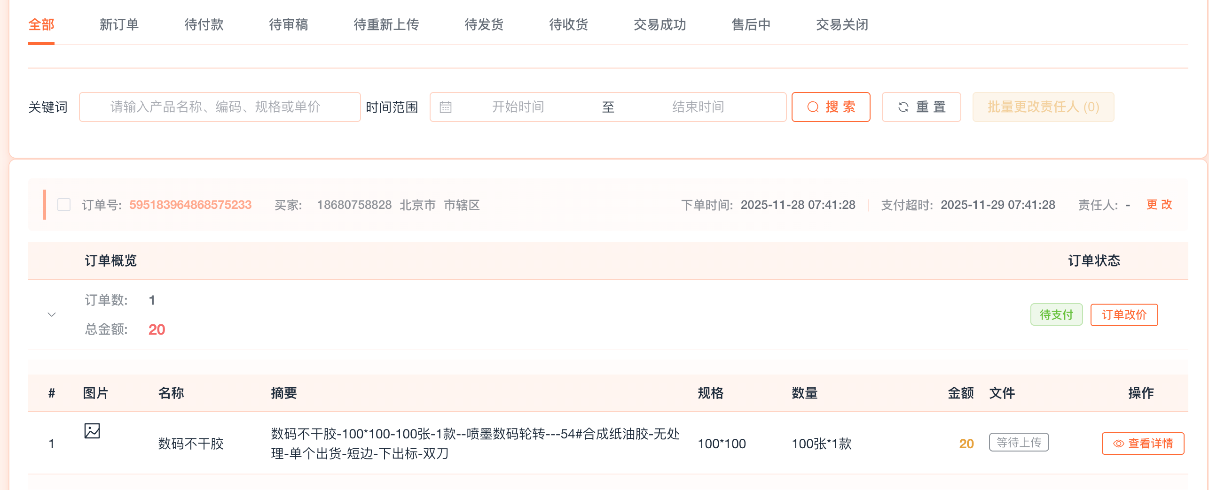Show the 交易关闭 orders tab
Screen dimensions: 1209x490
click(x=842, y=24)
